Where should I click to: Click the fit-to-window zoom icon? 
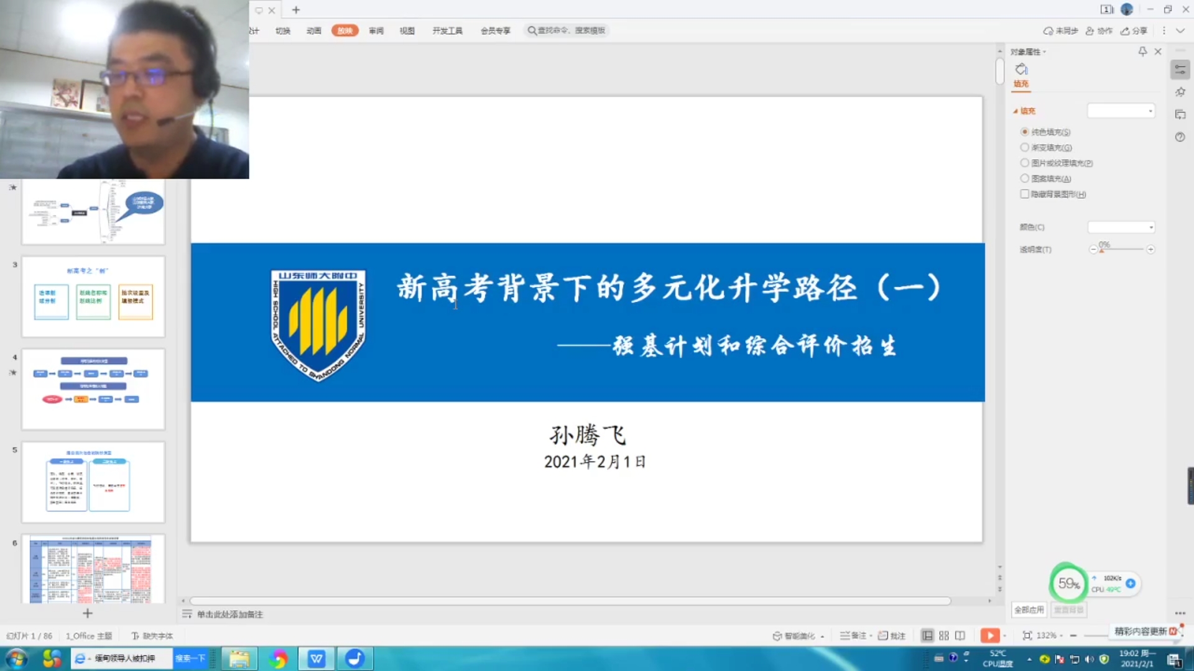(1027, 636)
